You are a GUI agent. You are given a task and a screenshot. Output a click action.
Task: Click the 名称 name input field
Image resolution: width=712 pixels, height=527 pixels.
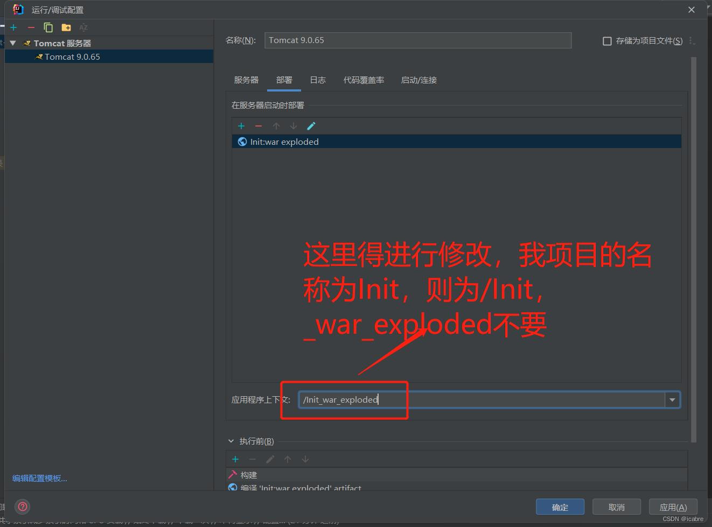pos(417,40)
